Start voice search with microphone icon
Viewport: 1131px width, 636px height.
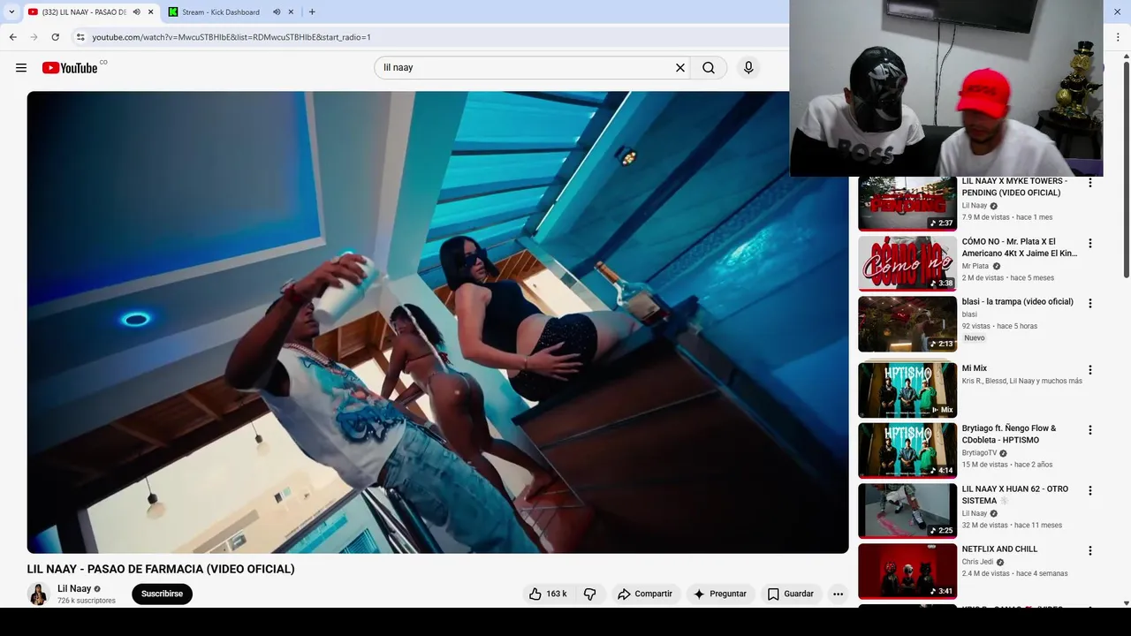(x=748, y=68)
